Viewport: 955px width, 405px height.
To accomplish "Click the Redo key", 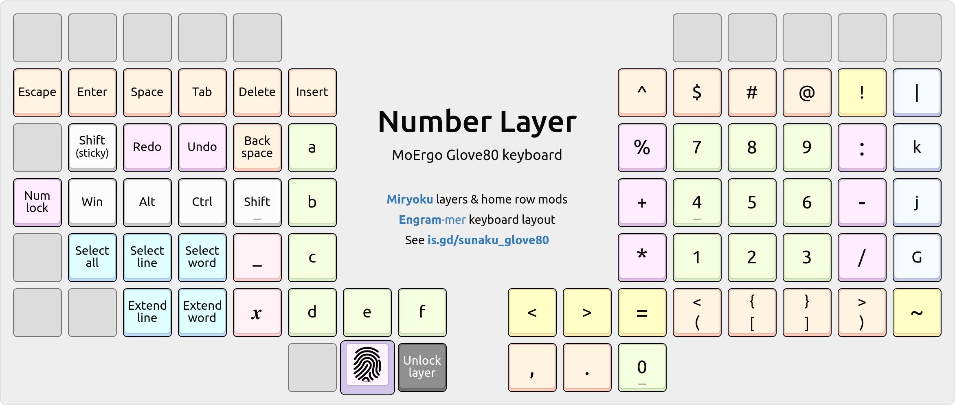I will point(147,148).
